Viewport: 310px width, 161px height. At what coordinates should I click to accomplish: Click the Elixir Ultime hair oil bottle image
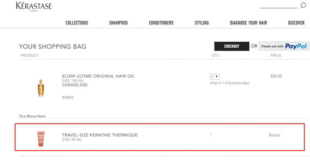(x=40, y=87)
